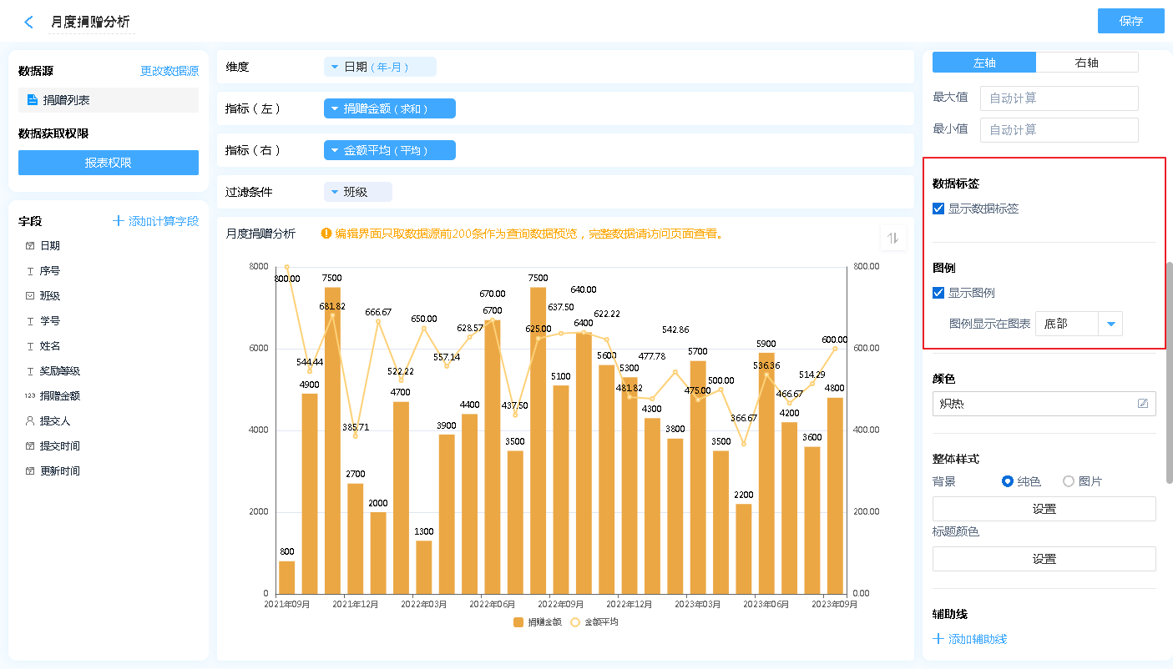Uncheck 显示数据标签 checkbox
The width and height of the screenshot is (1173, 669).
939,209
